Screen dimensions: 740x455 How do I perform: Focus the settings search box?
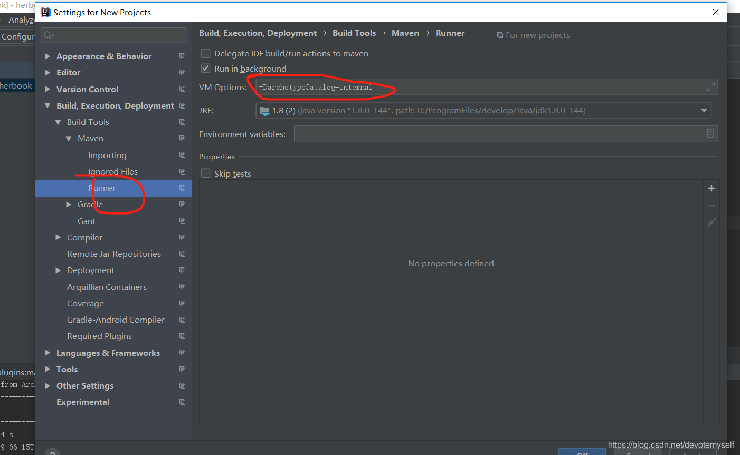coord(113,35)
